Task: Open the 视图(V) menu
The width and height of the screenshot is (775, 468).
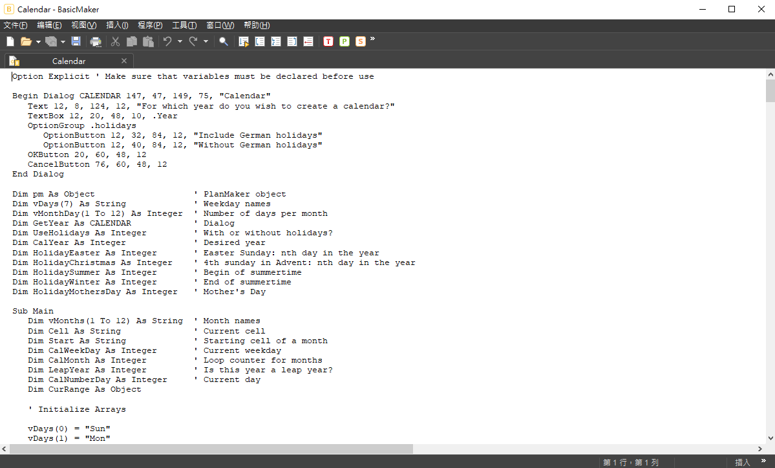Action: (x=83, y=25)
